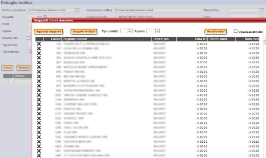Remove the first row with its X icon
Viewport: 266px width, 158px height.
click(39, 44)
